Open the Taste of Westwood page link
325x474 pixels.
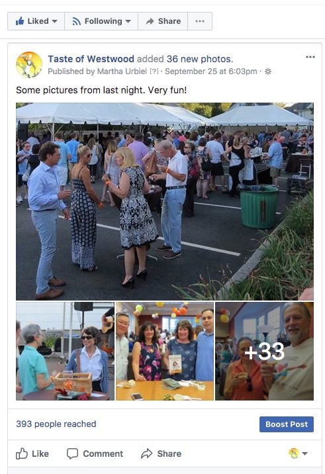(x=91, y=59)
